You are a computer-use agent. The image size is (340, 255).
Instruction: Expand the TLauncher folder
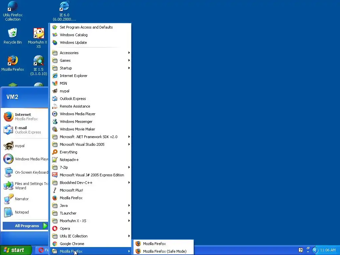point(91,213)
